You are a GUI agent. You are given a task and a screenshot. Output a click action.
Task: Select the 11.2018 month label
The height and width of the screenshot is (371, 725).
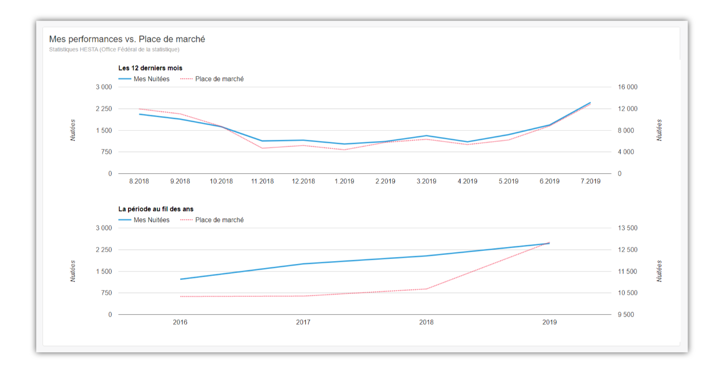click(x=262, y=182)
